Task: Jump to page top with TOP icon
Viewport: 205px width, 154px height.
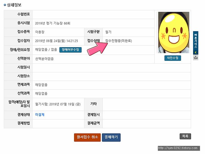Action: [x=196, y=58]
